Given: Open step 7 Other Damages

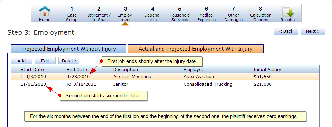Looking at the screenshot, I should coord(233,13).
